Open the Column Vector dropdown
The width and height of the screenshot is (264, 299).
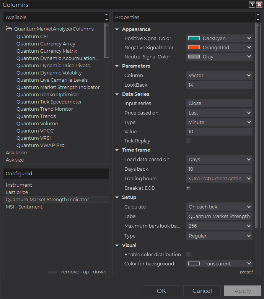coord(219,76)
